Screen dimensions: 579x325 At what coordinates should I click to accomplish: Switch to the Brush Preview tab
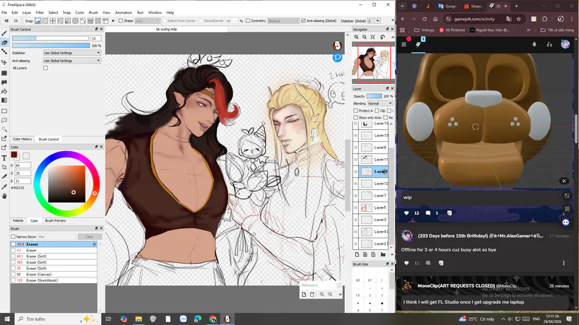[x=55, y=221]
